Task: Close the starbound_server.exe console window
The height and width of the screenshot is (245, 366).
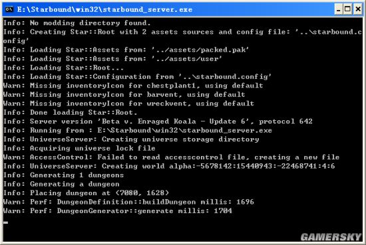Action: 358,9
